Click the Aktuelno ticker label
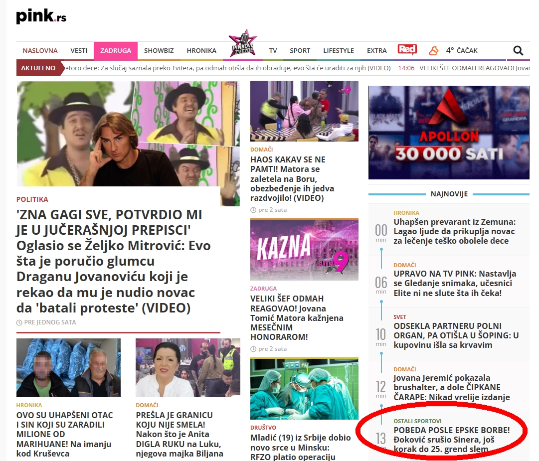539x461 pixels. (x=38, y=68)
